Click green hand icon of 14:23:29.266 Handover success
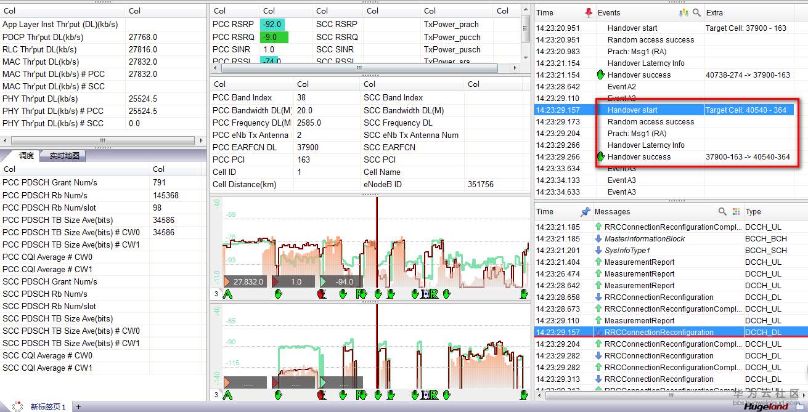 point(601,156)
